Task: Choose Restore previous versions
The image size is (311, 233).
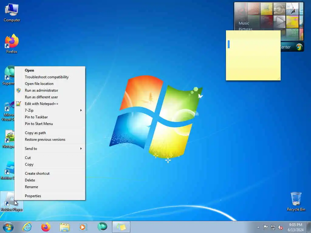Action: (50, 140)
